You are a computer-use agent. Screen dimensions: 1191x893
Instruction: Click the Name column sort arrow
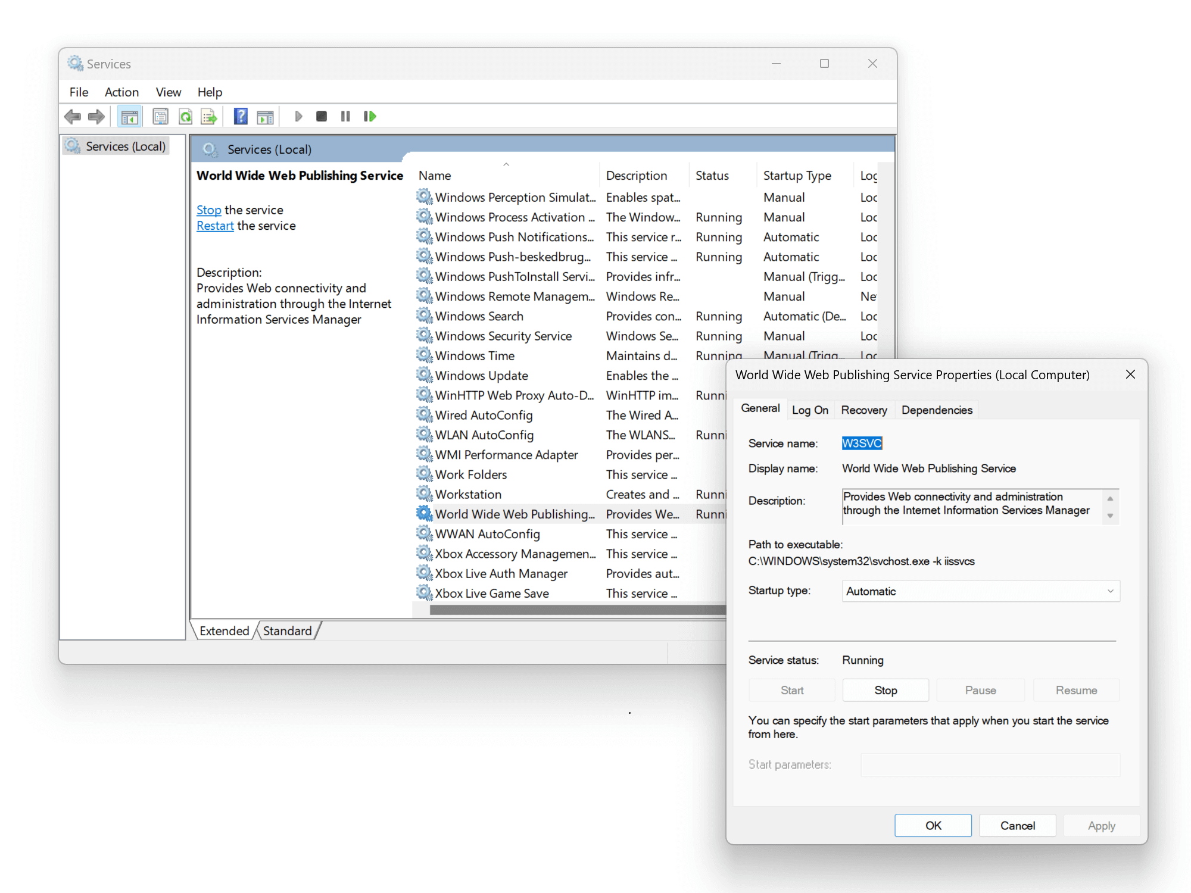(506, 164)
